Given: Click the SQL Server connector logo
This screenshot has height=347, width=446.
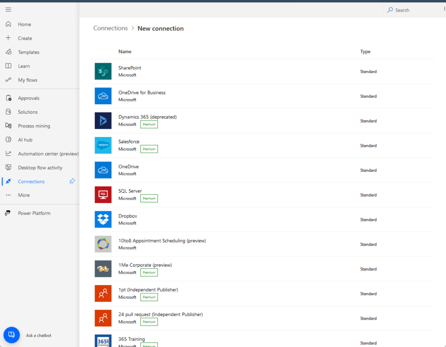Looking at the screenshot, I should click(103, 195).
